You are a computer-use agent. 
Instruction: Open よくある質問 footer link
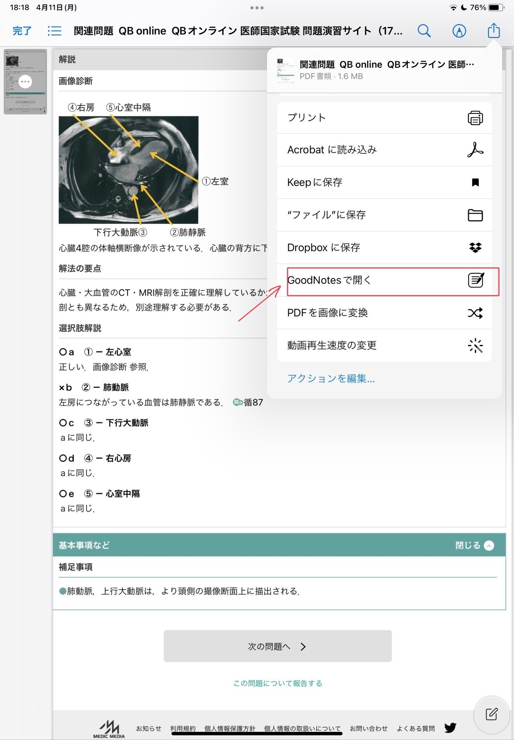pyautogui.click(x=415, y=728)
